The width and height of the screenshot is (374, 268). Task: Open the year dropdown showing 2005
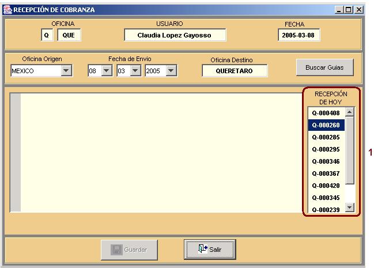171,70
